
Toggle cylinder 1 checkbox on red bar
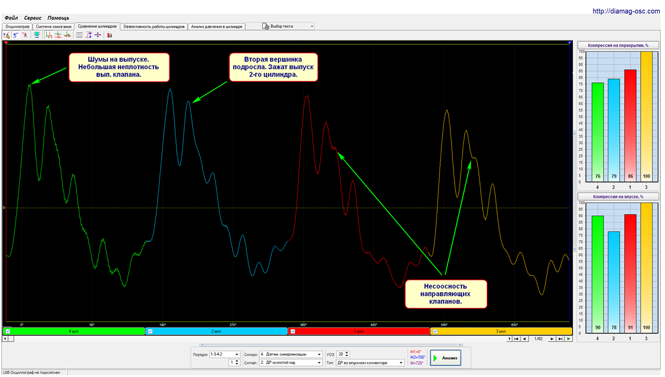(292, 331)
